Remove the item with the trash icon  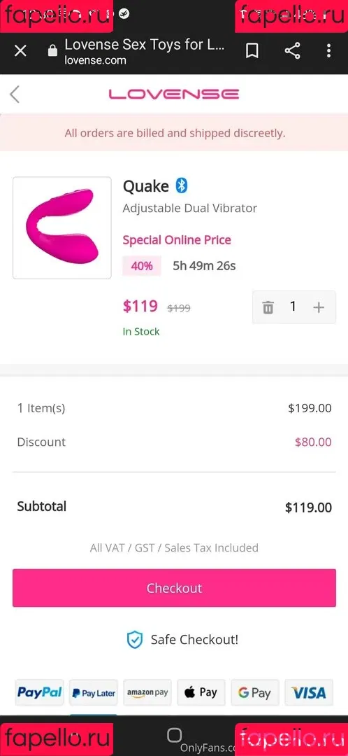pos(268,307)
